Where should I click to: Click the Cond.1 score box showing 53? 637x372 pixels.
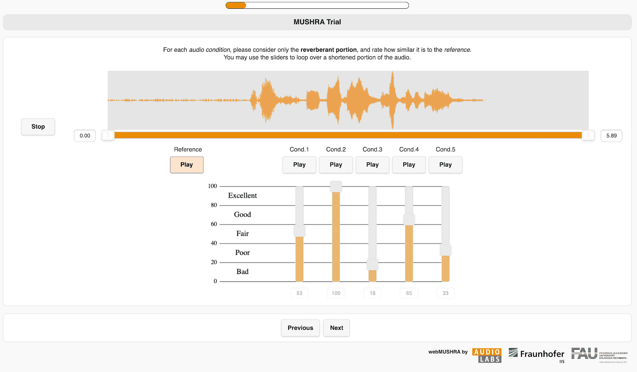pos(299,293)
